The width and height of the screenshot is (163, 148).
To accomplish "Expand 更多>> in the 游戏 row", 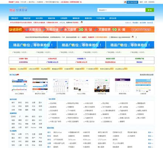I will (x=151, y=140).
